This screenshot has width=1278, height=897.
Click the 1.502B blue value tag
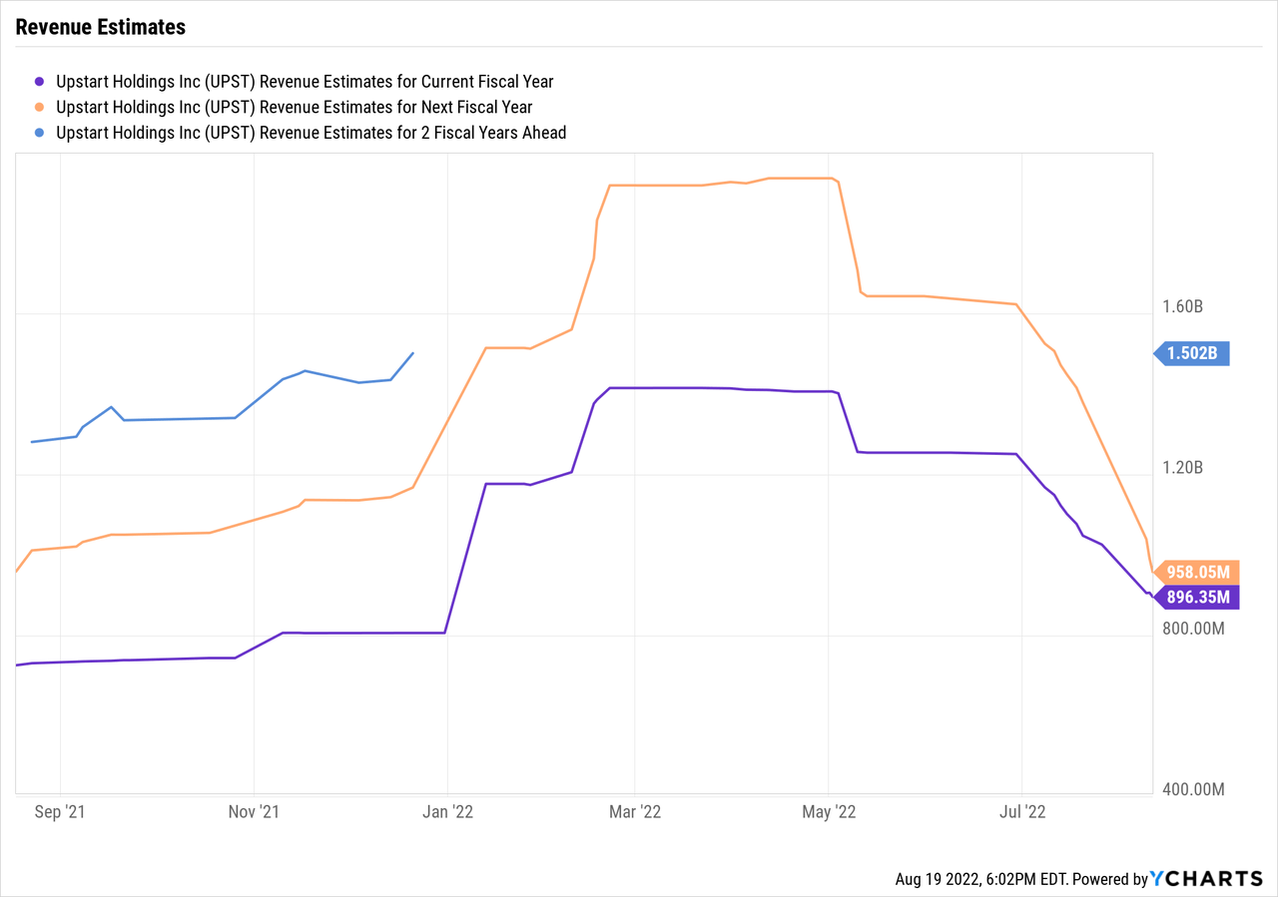point(1194,353)
